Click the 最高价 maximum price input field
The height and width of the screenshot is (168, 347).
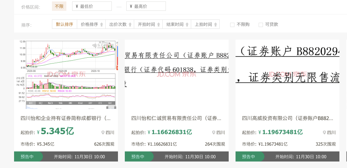146,6
